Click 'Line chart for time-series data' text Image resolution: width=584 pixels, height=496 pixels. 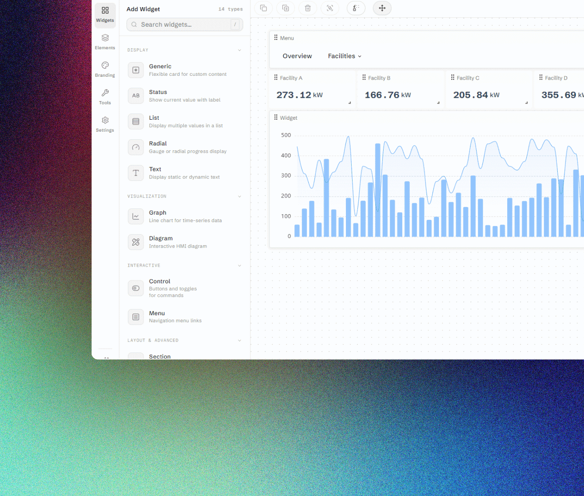click(x=185, y=221)
